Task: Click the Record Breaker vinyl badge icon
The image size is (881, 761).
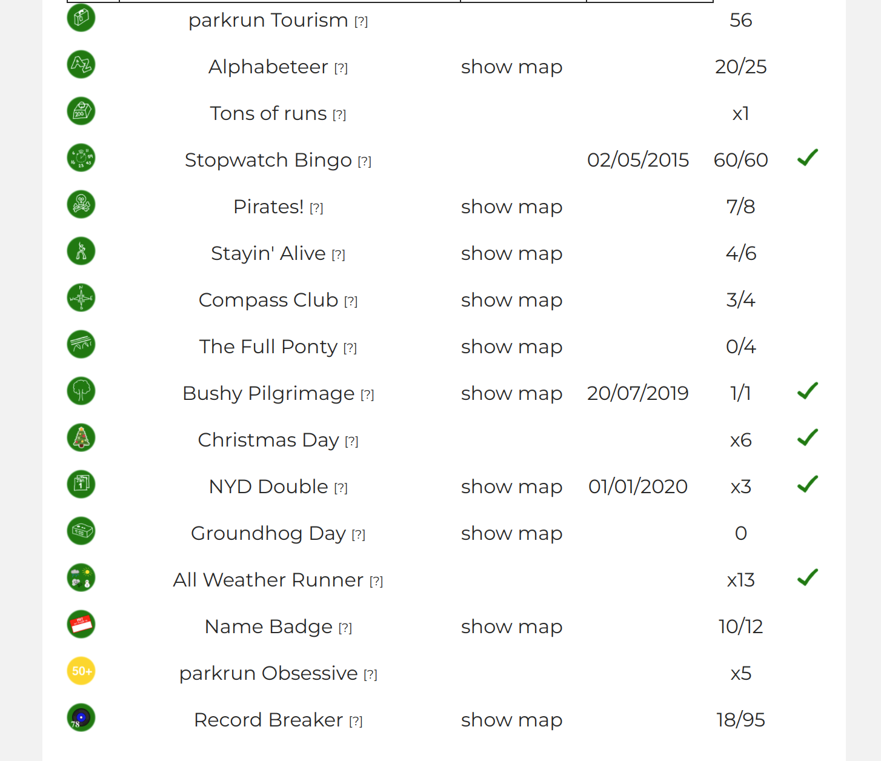Action: (x=81, y=718)
